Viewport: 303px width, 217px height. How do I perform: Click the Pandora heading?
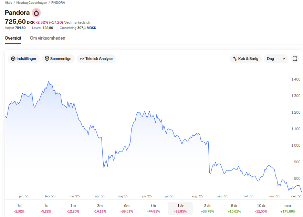(x=17, y=13)
